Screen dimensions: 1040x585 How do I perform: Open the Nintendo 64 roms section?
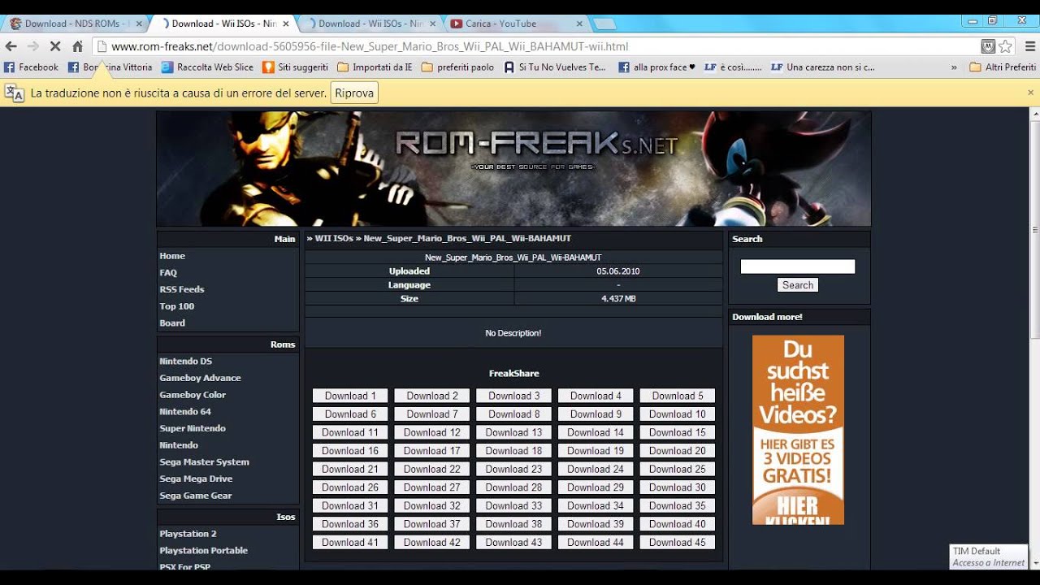185,411
